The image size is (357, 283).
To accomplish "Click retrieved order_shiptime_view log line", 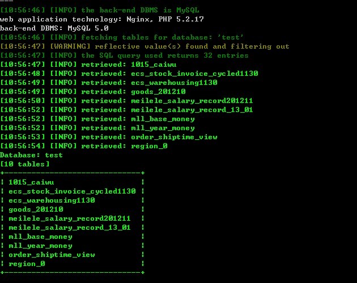I will [109, 137].
